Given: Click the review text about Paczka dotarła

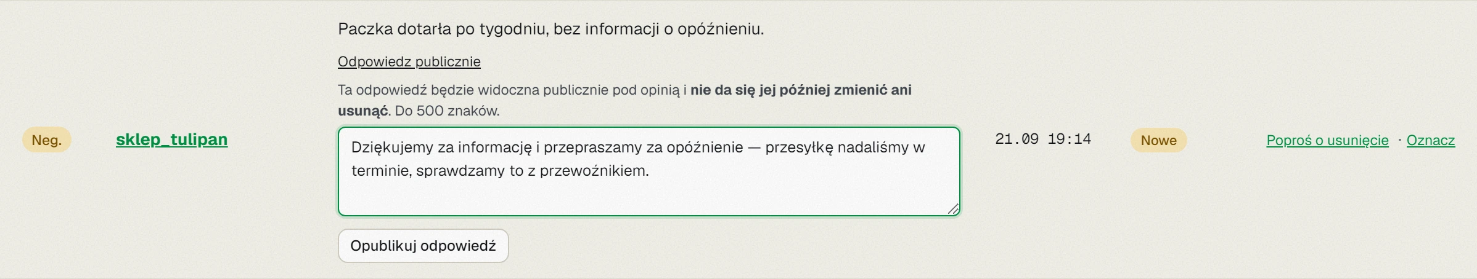Looking at the screenshot, I should (x=550, y=29).
